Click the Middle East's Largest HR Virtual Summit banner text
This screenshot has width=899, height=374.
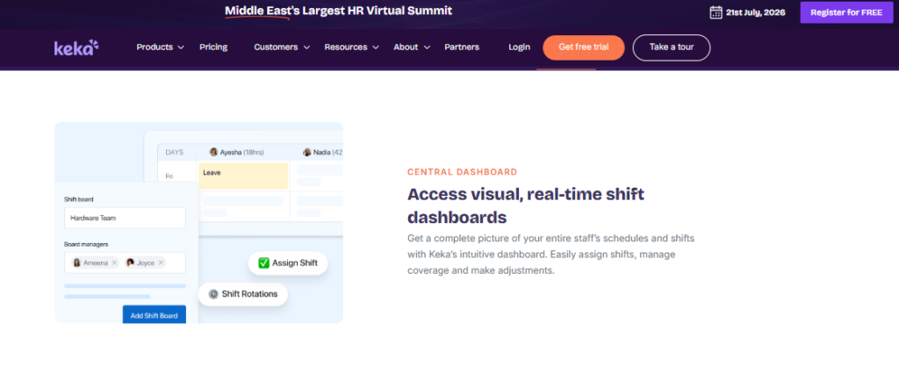338,11
